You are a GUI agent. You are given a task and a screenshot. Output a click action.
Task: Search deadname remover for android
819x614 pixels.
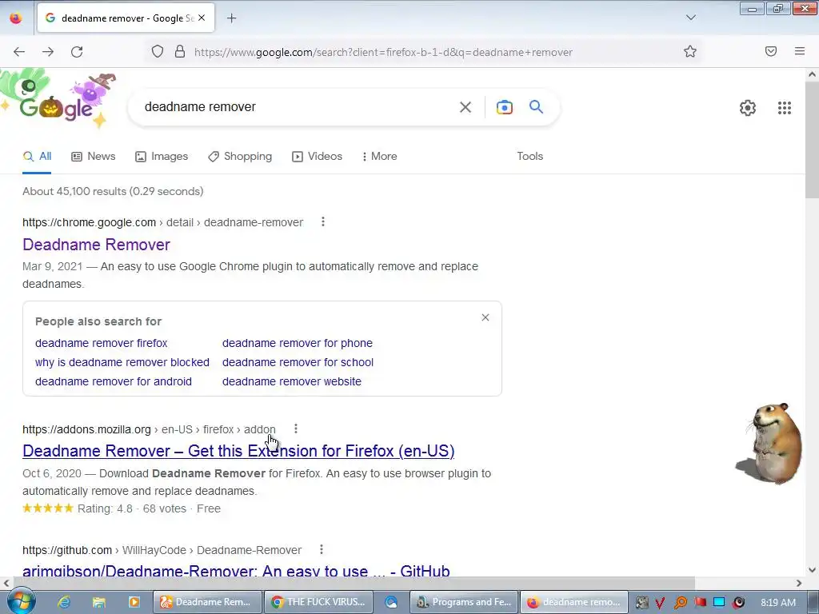pos(114,381)
